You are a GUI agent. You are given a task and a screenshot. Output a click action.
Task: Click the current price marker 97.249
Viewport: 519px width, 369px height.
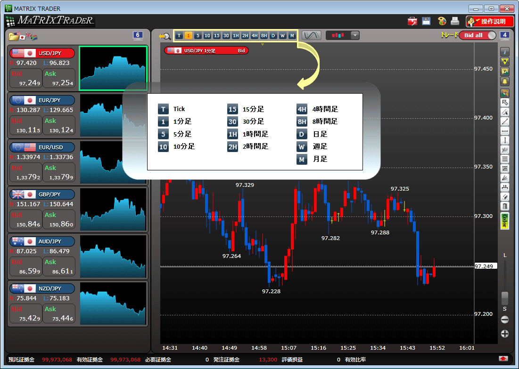coord(486,266)
